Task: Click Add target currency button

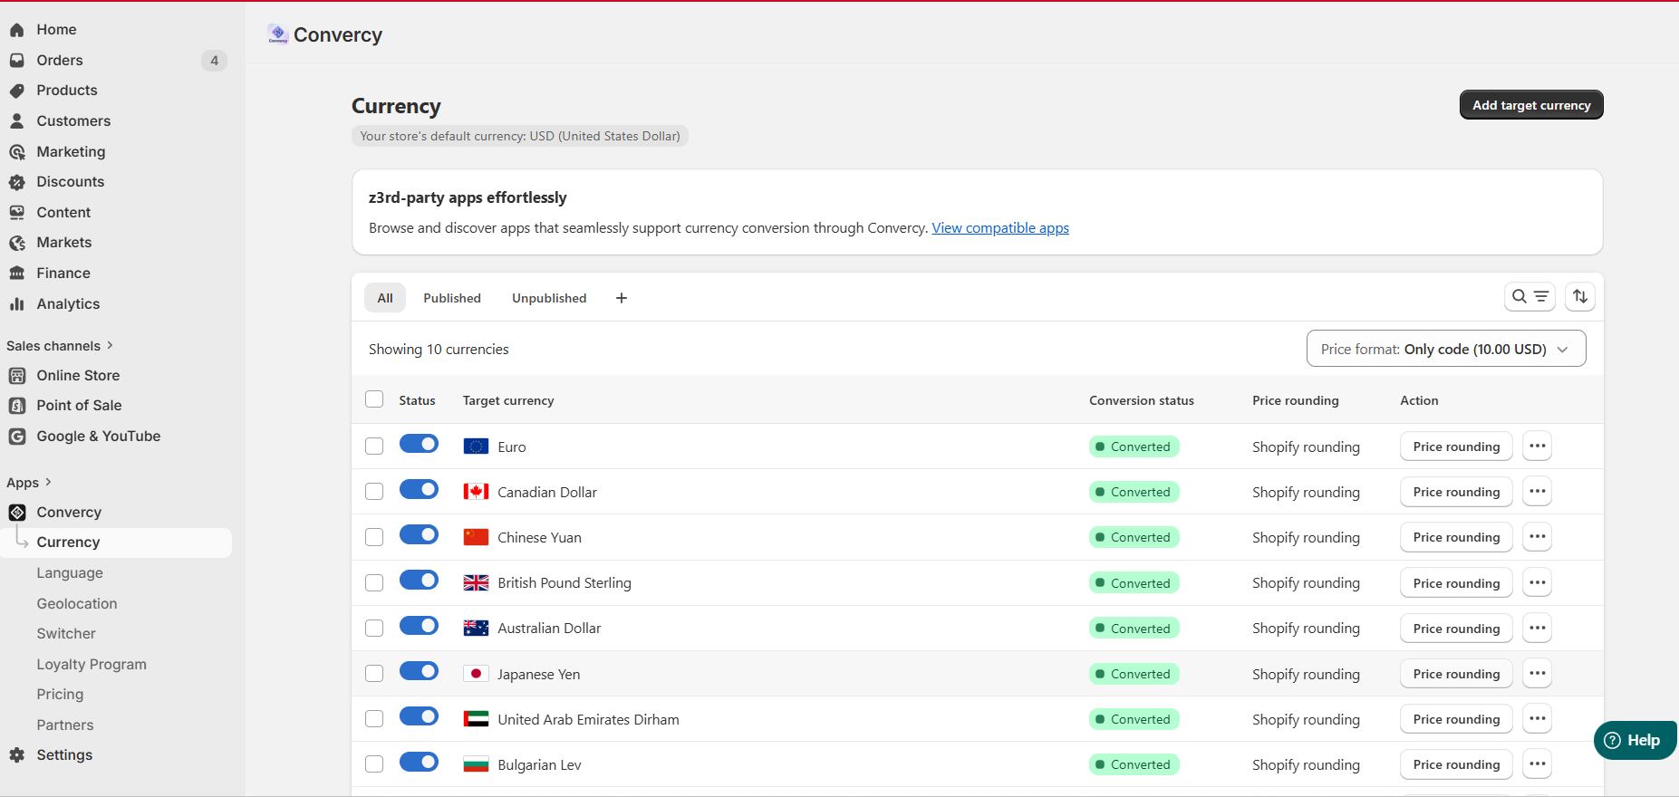Action: [1531, 105]
